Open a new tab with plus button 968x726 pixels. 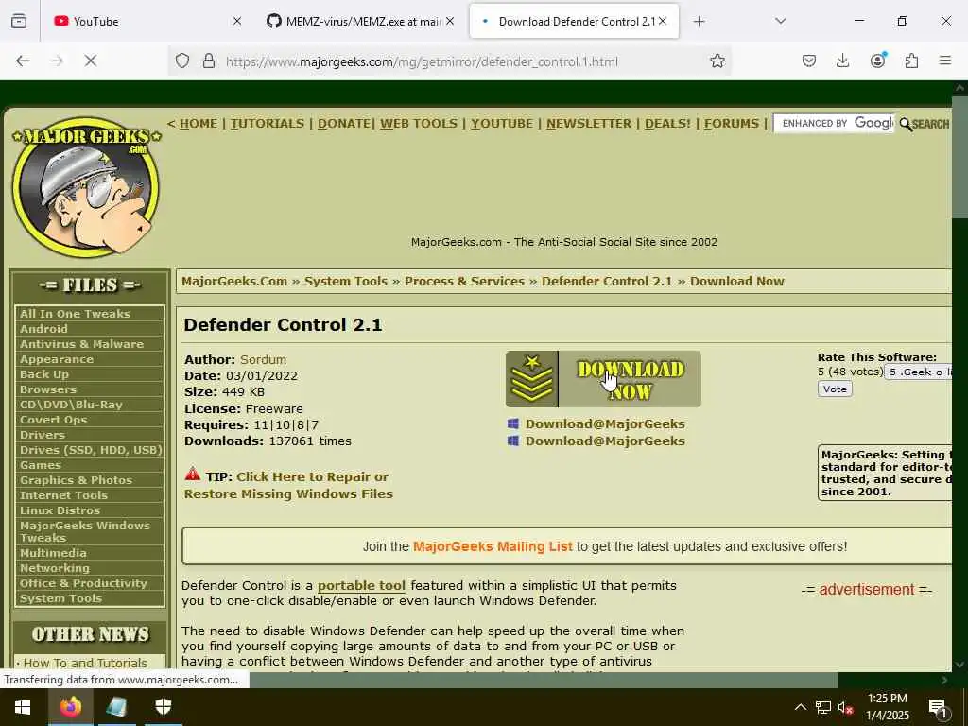[699, 22]
